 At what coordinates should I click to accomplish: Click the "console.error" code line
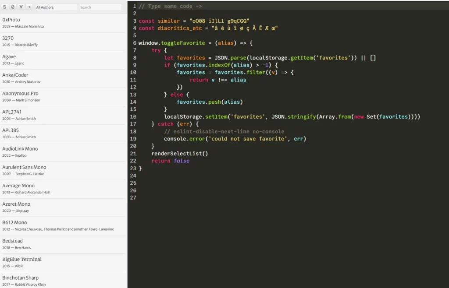pos(235,139)
